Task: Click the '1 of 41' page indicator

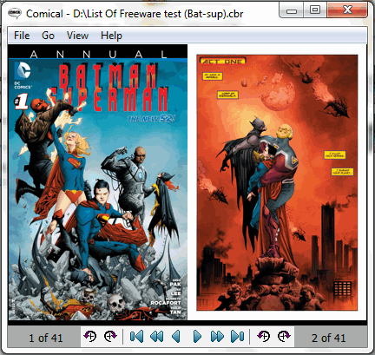Action: coord(45,338)
